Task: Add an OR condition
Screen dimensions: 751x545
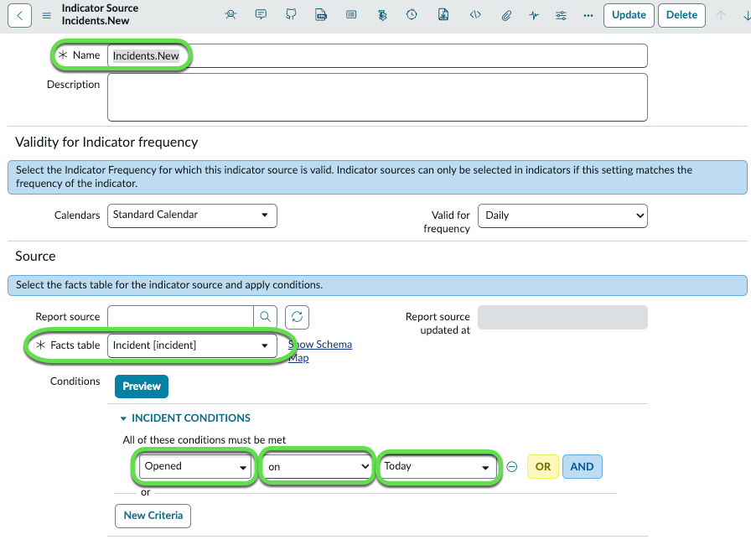Action: (x=542, y=466)
